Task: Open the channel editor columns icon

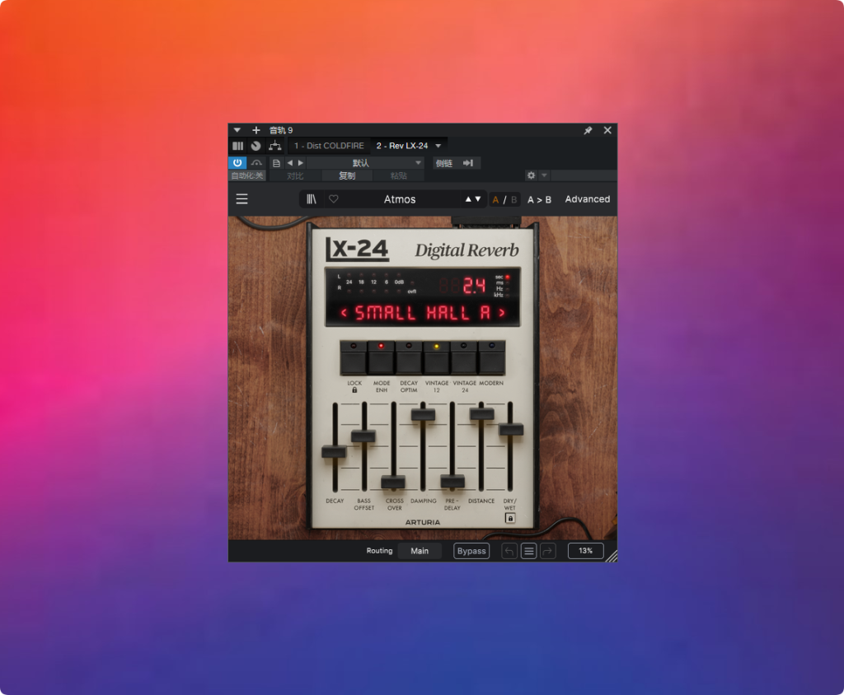Action: click(238, 146)
